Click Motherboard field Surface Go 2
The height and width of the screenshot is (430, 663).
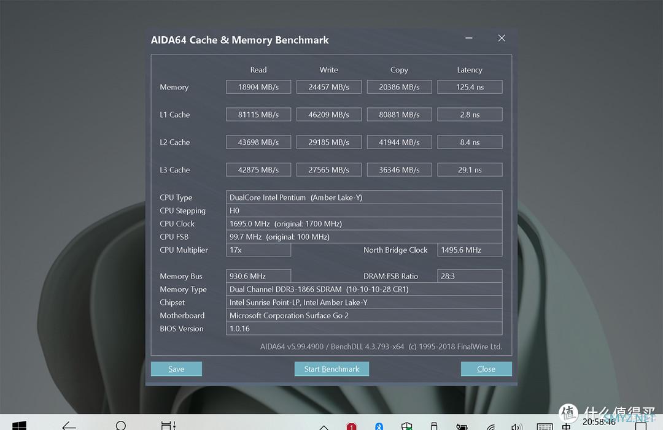(364, 315)
